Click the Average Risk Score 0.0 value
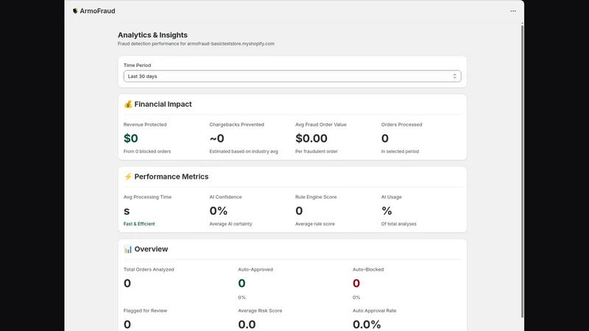The height and width of the screenshot is (331, 589). 247,324
